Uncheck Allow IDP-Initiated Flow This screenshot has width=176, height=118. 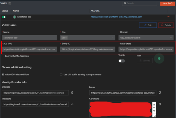click(x=3, y=74)
